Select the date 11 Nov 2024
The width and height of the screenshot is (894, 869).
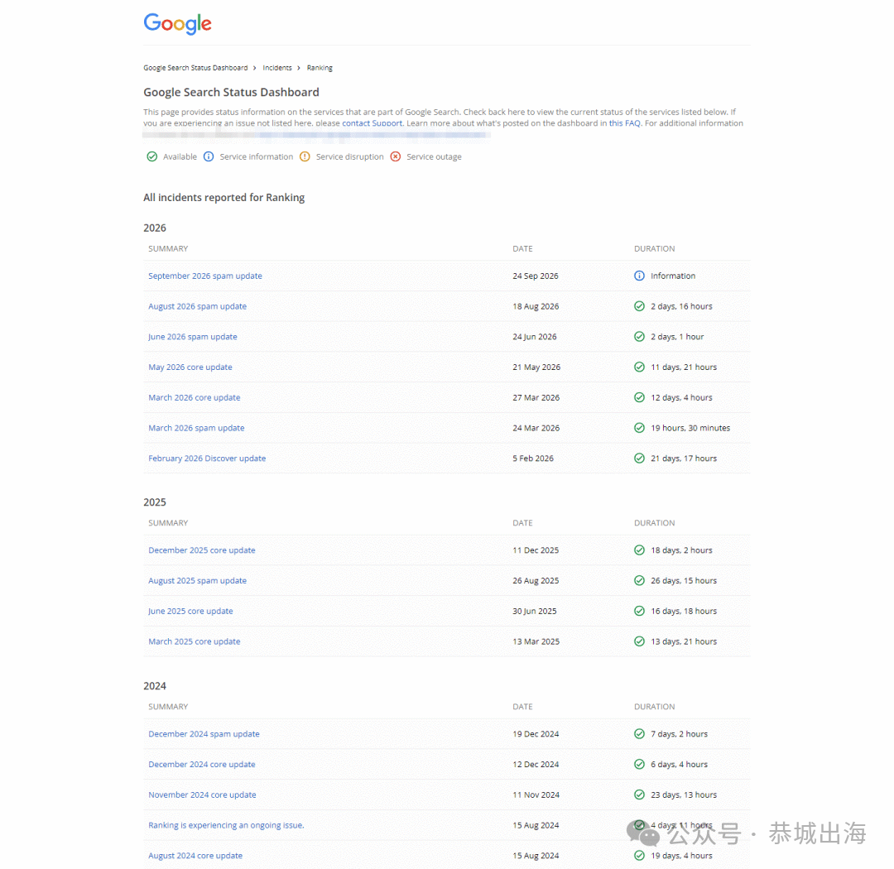[x=536, y=795]
